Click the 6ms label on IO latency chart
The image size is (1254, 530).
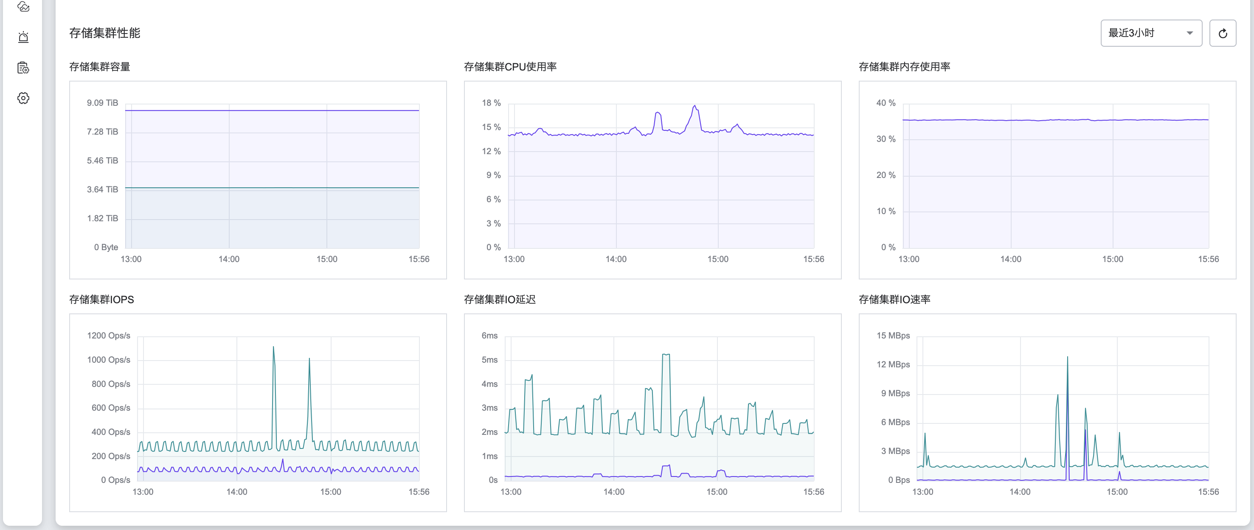tap(490, 336)
